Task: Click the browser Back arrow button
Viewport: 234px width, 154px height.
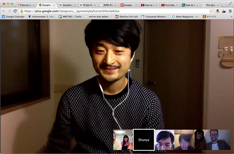Action: [4, 11]
